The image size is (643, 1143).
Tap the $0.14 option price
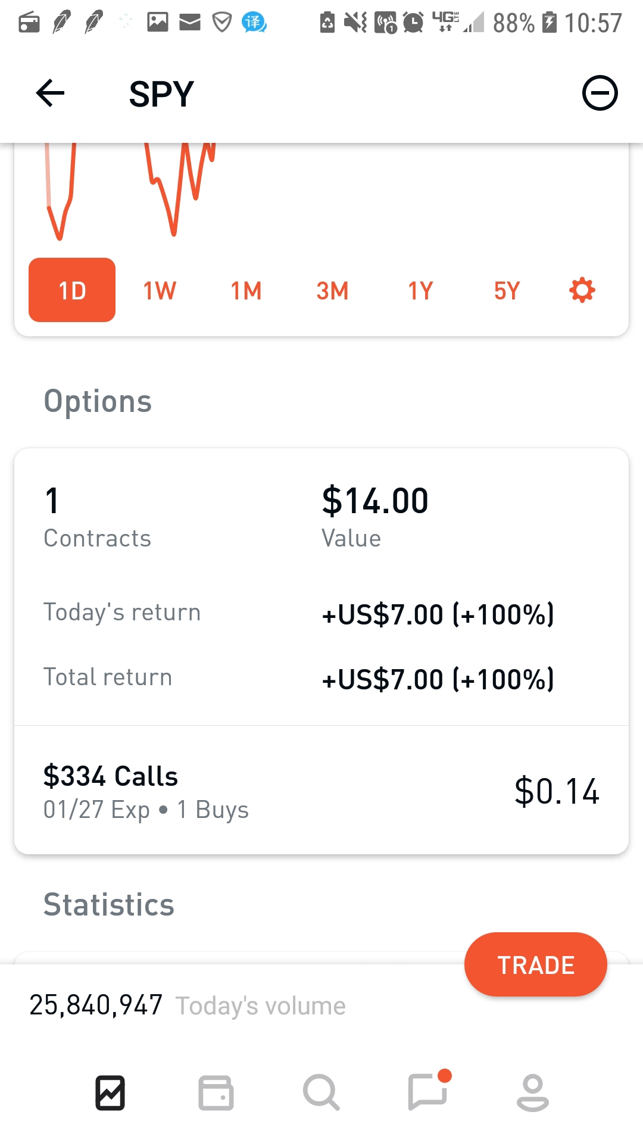click(557, 791)
